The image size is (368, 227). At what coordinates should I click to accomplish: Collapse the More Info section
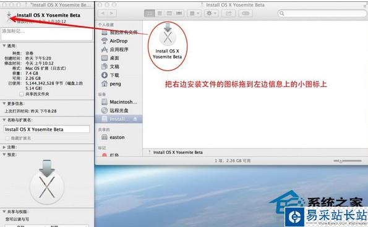pos(4,103)
